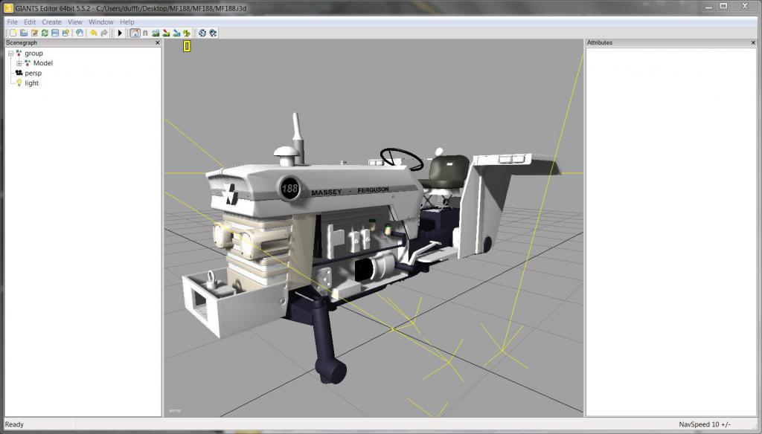Image resolution: width=762 pixels, height=434 pixels.
Task: Click the Attributes panel title
Action: tap(600, 42)
